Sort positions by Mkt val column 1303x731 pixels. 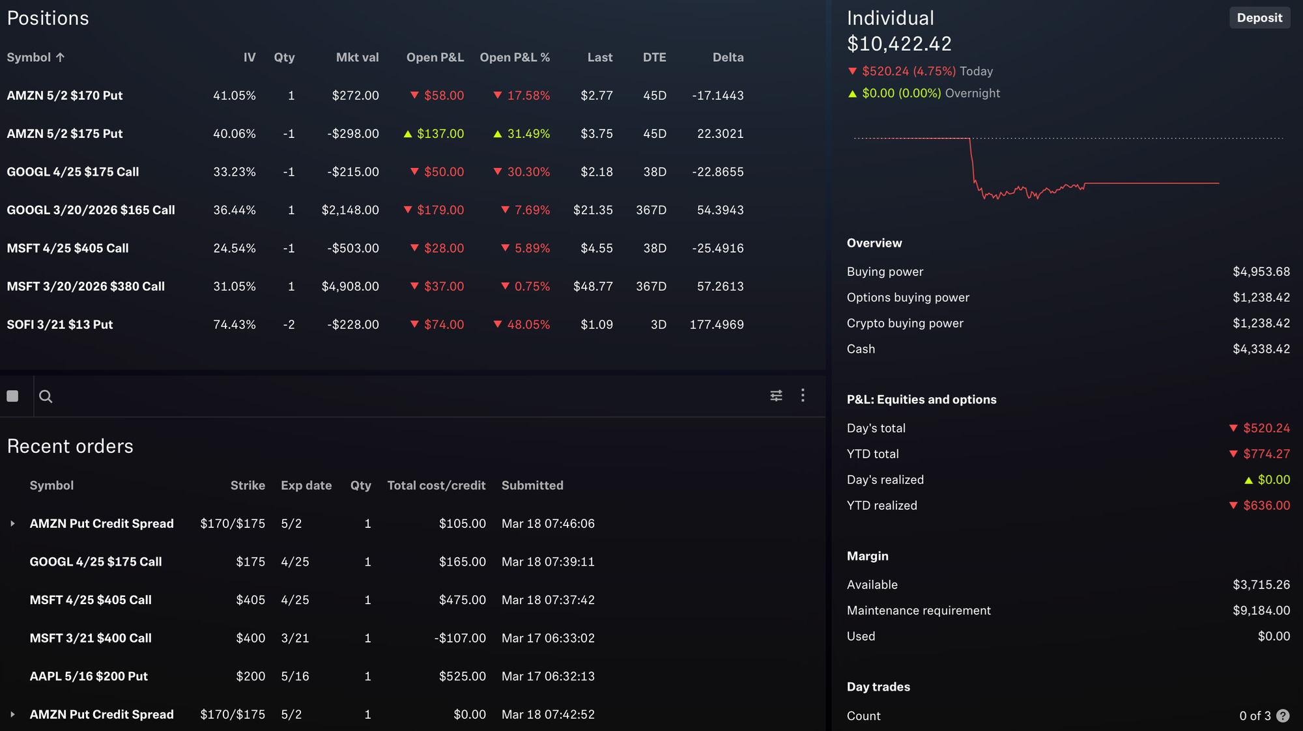click(x=357, y=57)
